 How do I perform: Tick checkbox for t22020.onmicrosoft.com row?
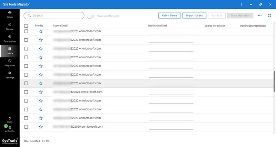point(26,92)
